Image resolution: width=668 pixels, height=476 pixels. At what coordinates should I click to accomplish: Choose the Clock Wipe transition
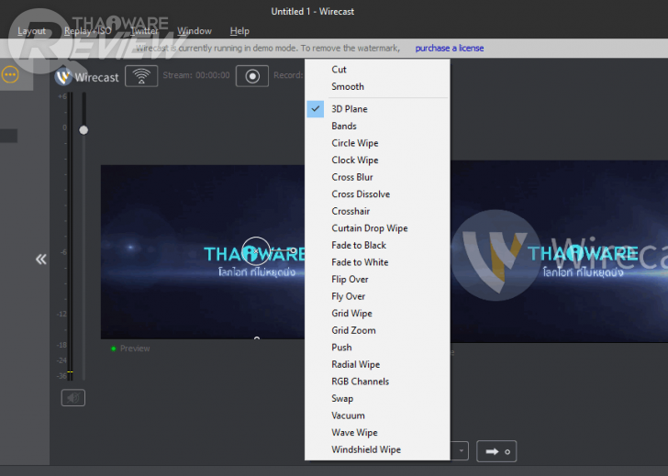point(377,161)
